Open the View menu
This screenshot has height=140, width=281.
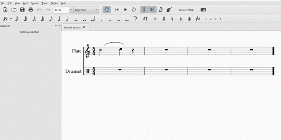tap(17, 3)
